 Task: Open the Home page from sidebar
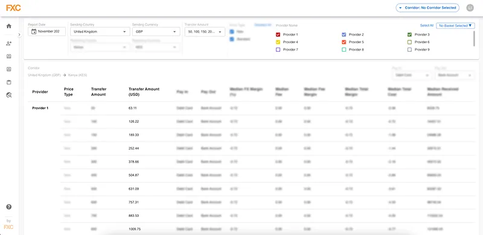pyautogui.click(x=9, y=26)
